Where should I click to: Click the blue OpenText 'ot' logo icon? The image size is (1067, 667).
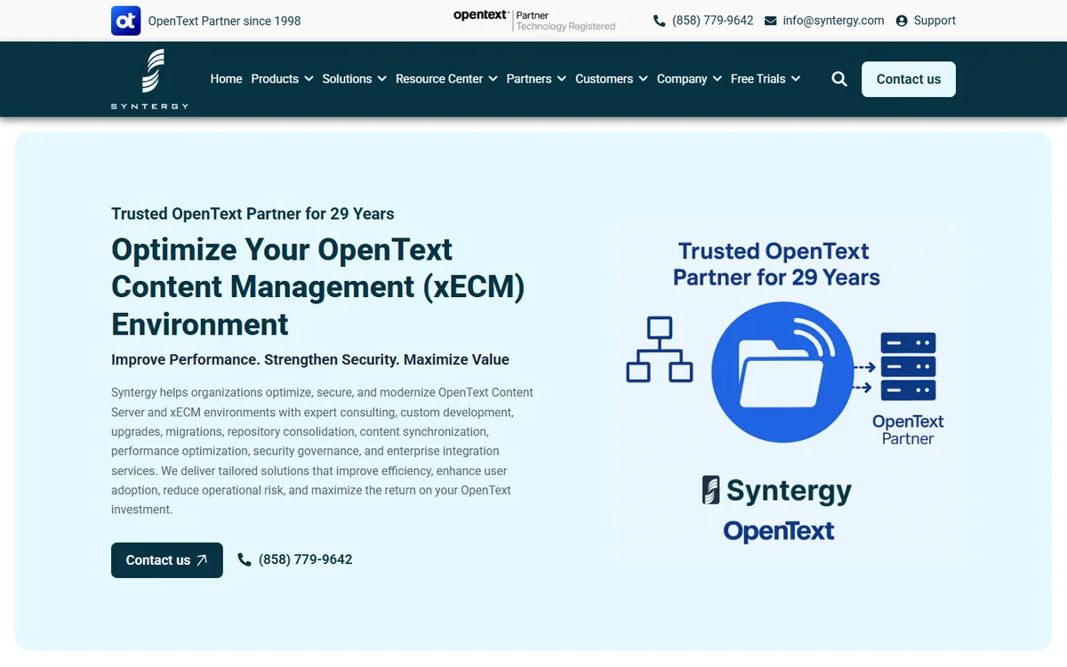pyautogui.click(x=126, y=20)
